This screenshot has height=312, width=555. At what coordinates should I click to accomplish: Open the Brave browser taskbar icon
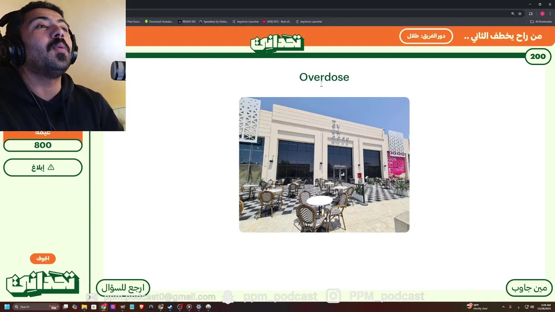point(141,307)
